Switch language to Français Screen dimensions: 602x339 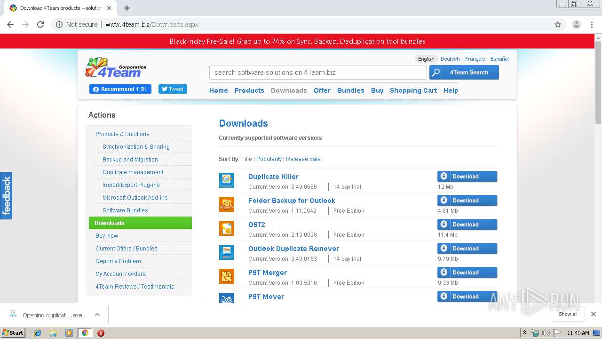(x=475, y=59)
